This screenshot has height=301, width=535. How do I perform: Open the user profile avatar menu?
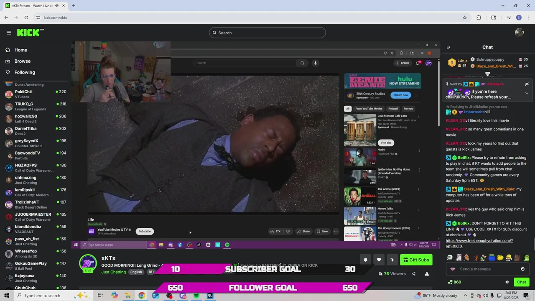[x=520, y=33]
